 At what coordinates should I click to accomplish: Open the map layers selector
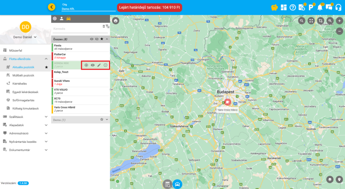click(x=330, y=179)
